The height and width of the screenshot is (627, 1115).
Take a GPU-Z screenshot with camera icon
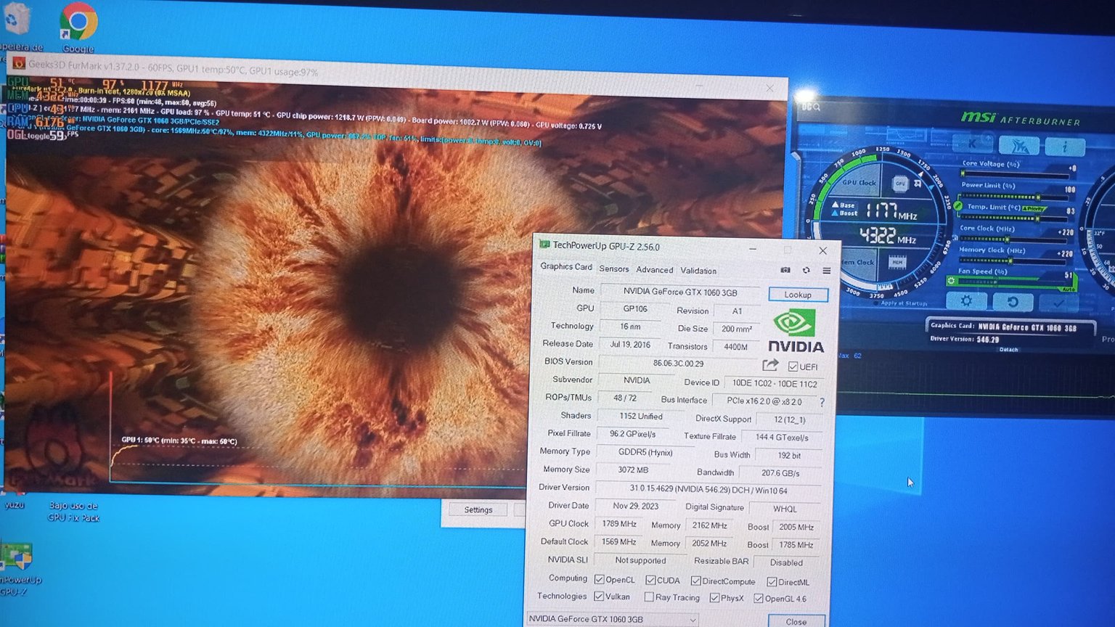click(x=785, y=270)
